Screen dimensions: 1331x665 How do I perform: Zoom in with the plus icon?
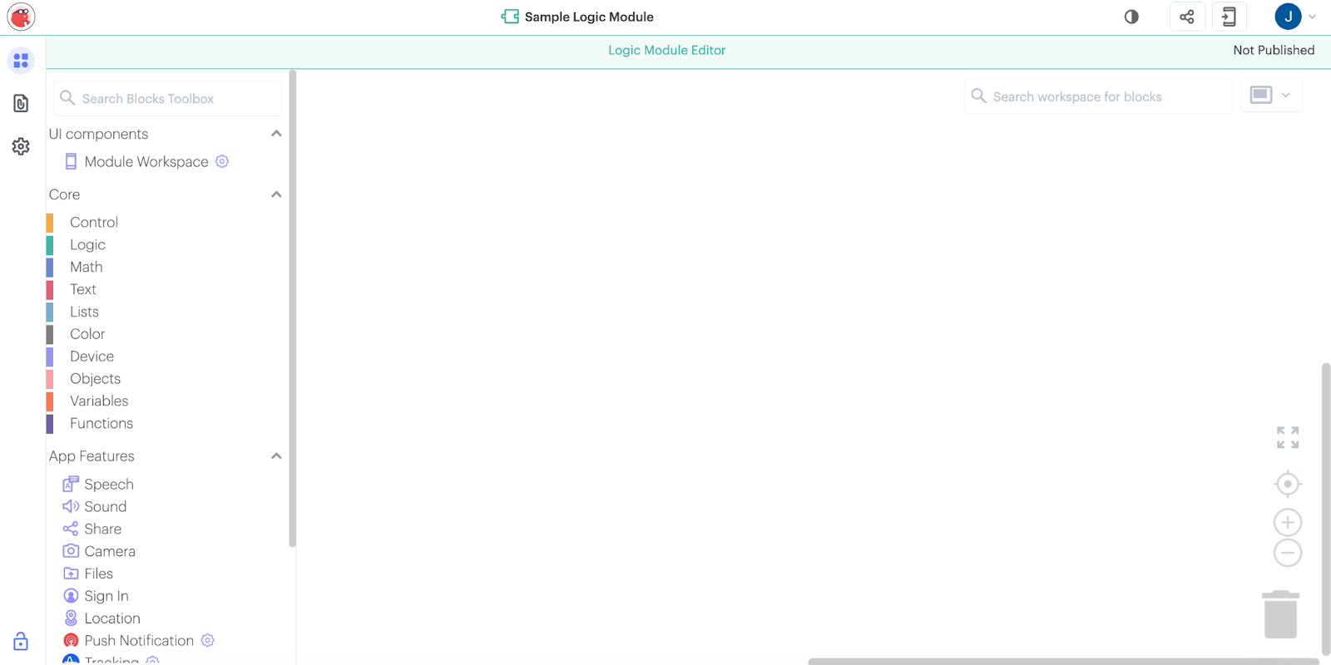point(1288,523)
